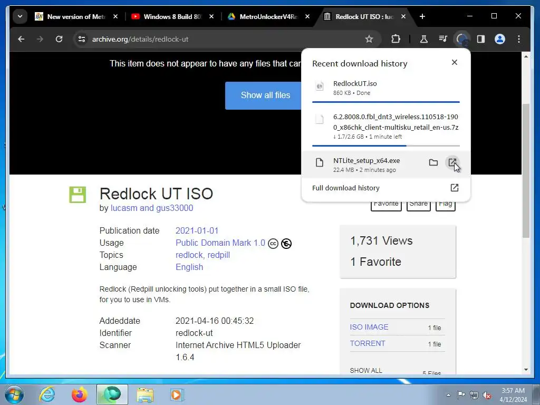
Task: Open the Chrome profile avatar
Action: [x=500, y=39]
